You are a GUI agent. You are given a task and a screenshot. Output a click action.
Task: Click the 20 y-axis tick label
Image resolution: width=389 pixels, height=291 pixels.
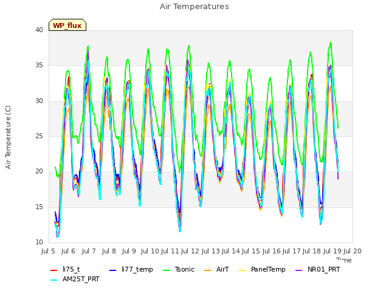pyautogui.click(x=39, y=172)
